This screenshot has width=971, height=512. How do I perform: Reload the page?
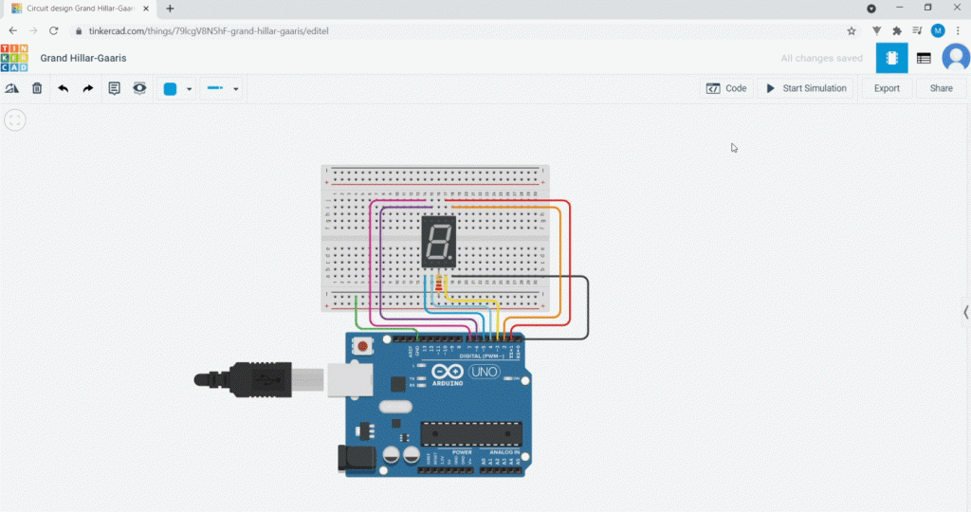(54, 31)
